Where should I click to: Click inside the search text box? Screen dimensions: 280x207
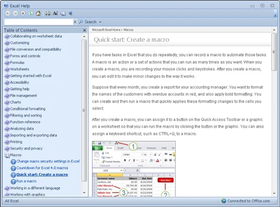pos(39,22)
